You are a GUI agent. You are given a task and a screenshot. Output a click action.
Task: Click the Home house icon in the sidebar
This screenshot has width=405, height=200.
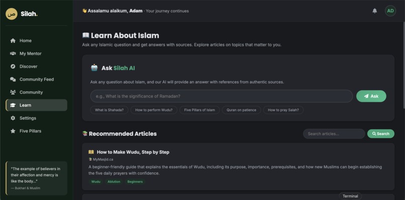coord(13,41)
